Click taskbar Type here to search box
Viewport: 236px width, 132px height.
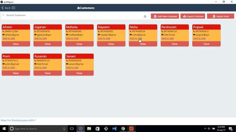tap(38, 129)
